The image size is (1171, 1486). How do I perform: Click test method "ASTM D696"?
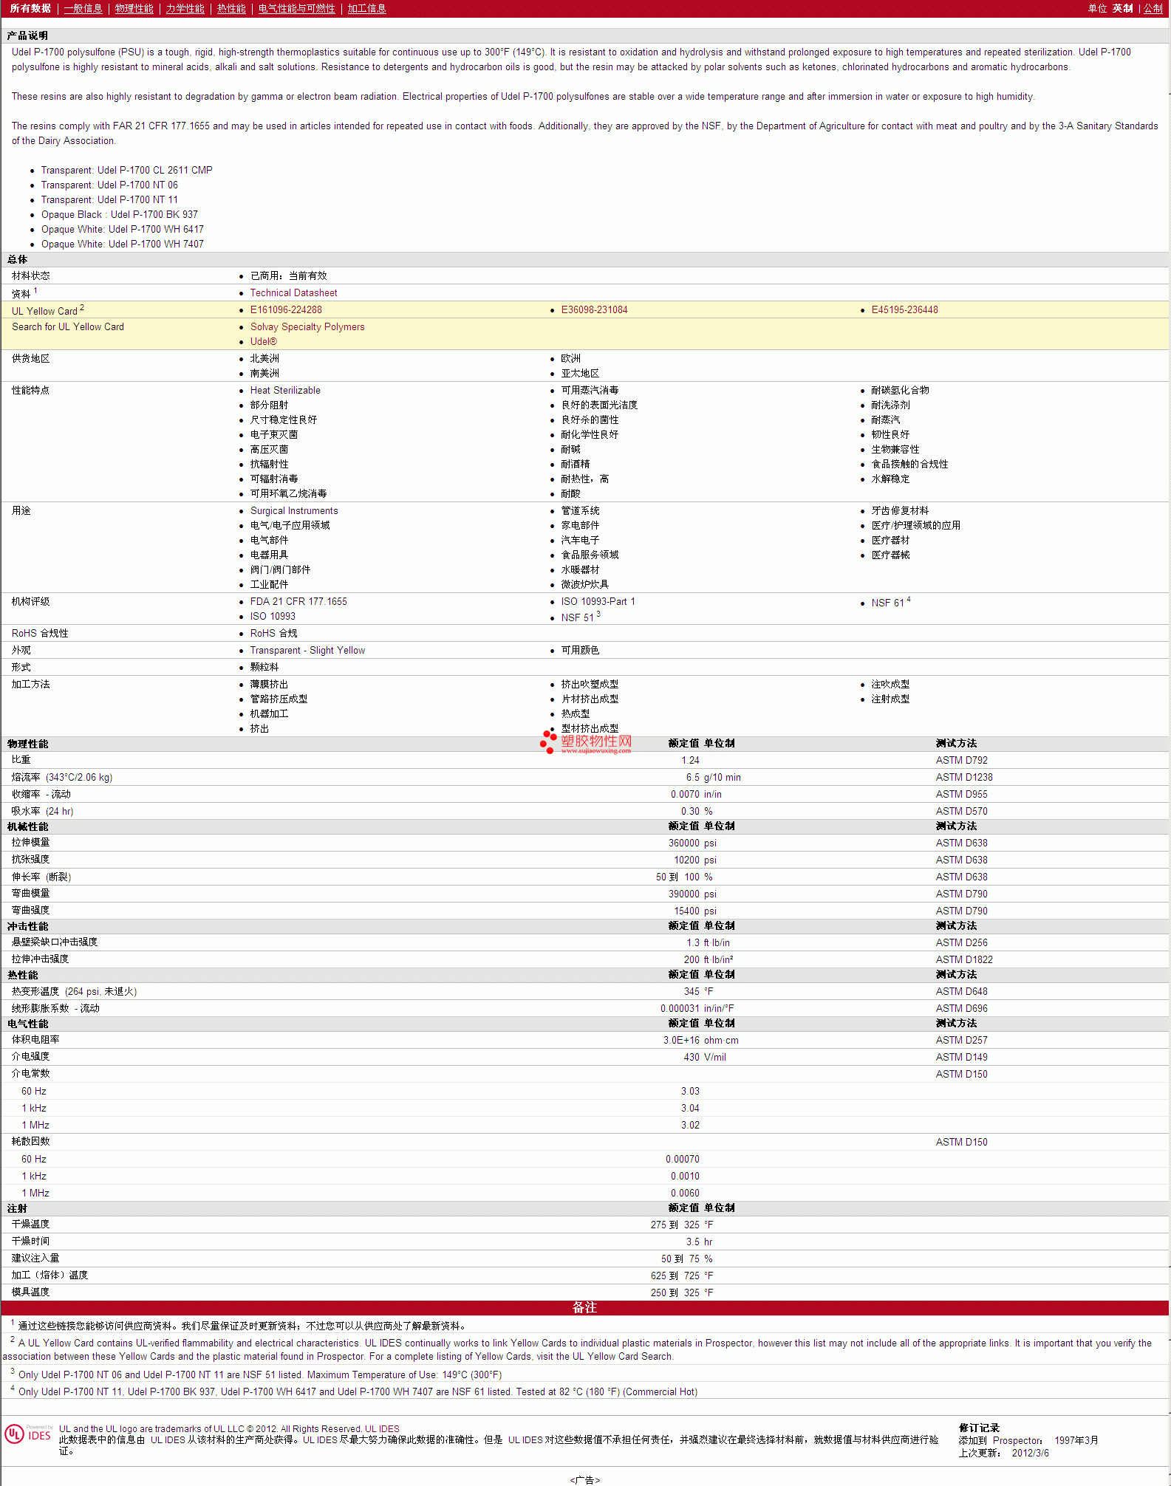coord(961,1009)
